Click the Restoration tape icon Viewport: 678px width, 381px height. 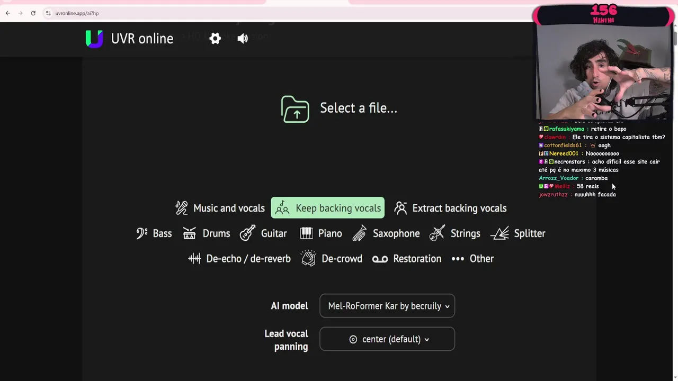click(x=380, y=259)
